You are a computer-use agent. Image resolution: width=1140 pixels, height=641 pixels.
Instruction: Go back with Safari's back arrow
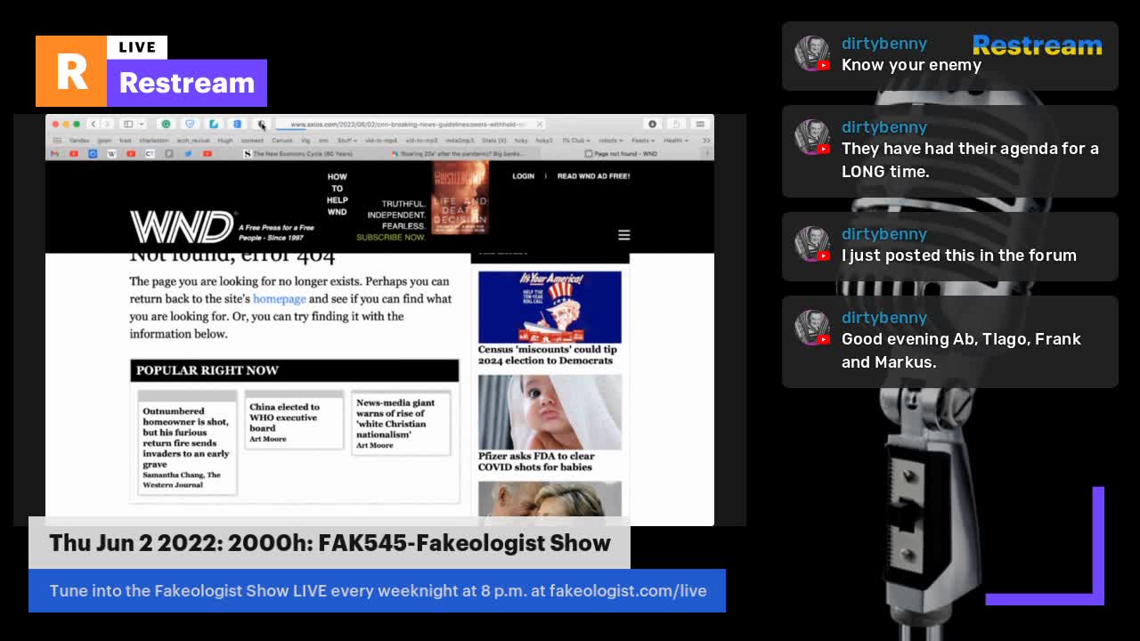94,124
